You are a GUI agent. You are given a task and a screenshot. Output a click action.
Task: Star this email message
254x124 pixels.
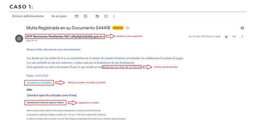pyautogui.click(x=226, y=37)
